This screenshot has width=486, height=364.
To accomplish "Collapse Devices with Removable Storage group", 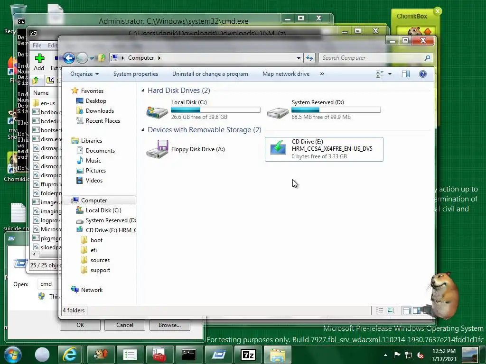I will coord(143,130).
